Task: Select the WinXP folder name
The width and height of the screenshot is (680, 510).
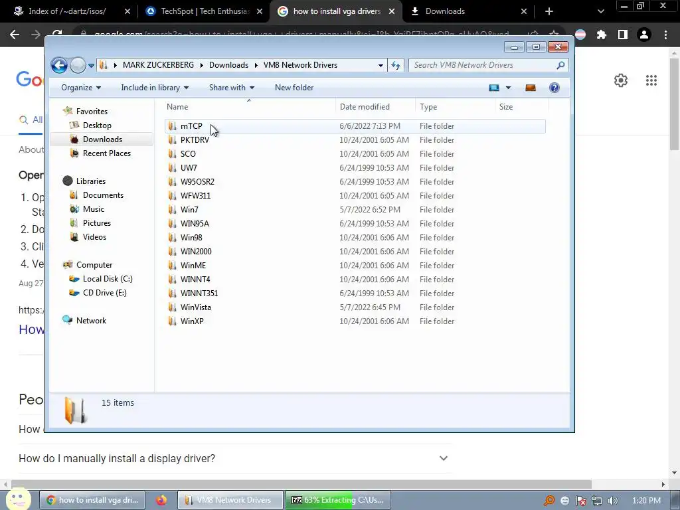Action: 192,321
